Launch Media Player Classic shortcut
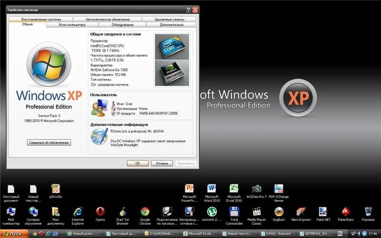The height and width of the screenshot is (238, 381). click(x=256, y=216)
